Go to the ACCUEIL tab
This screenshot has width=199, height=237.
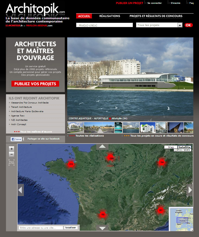tap(84, 16)
